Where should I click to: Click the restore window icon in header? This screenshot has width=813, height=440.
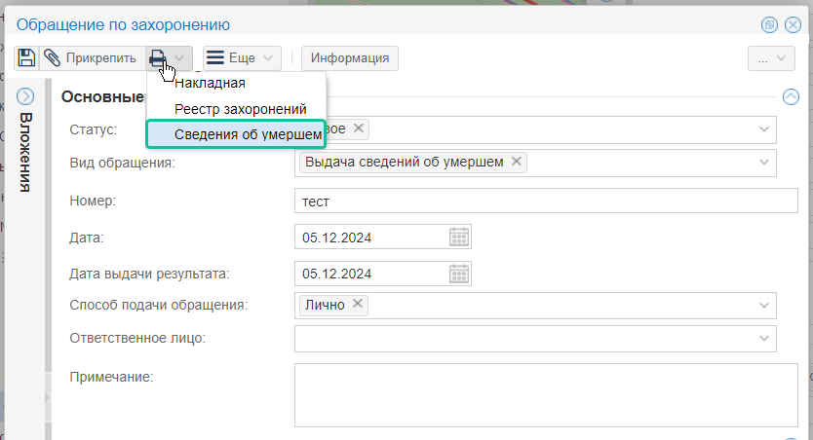769,24
